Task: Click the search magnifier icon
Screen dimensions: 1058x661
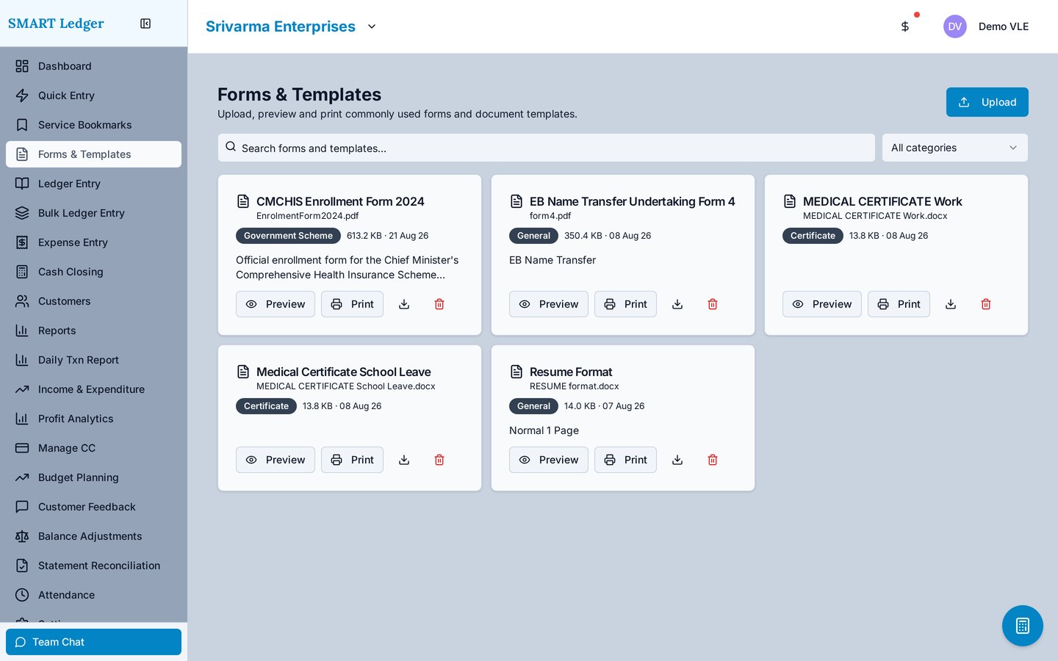Action: click(231, 147)
